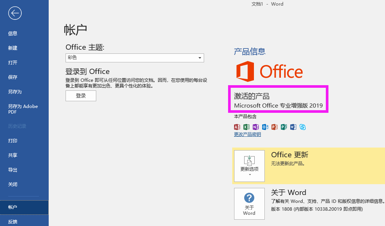
Task: Click the Outlook app icon
Action: pyautogui.click(x=265, y=127)
